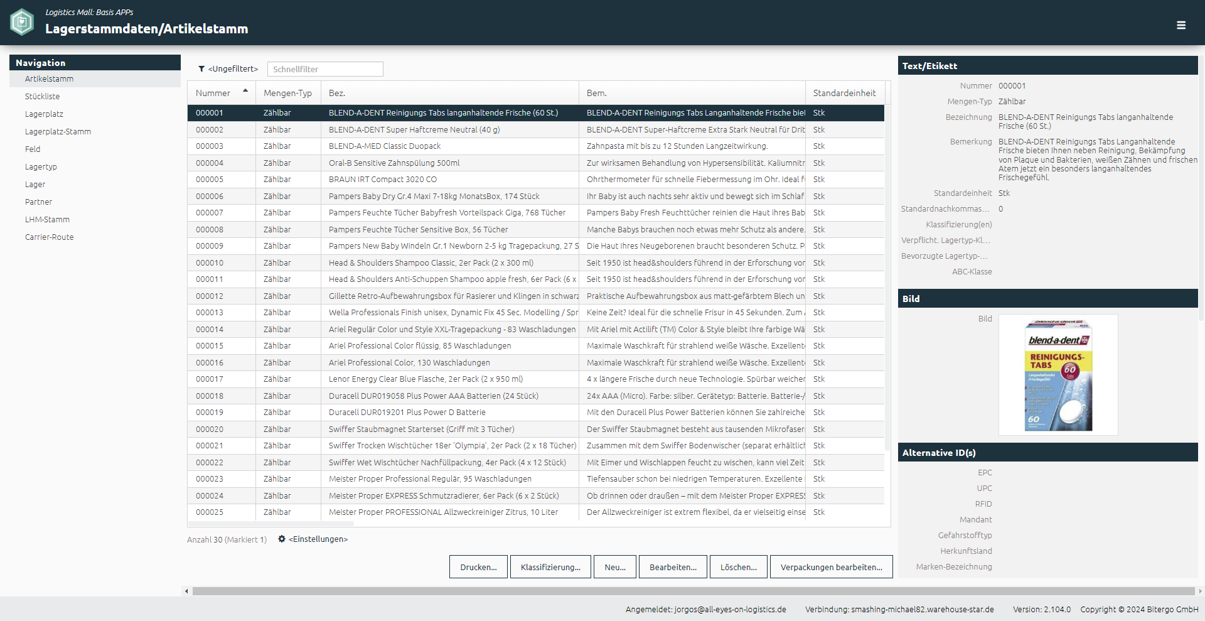
Task: Click the Logistics Mall hexagon logo
Action: pyautogui.click(x=22, y=22)
